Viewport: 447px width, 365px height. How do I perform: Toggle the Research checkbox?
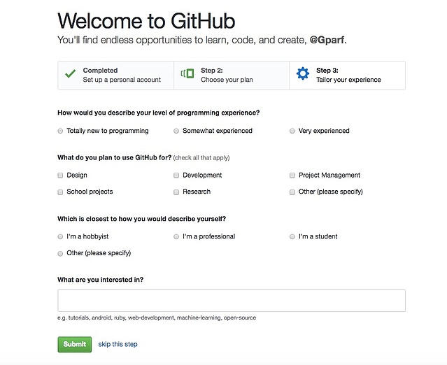tap(176, 192)
